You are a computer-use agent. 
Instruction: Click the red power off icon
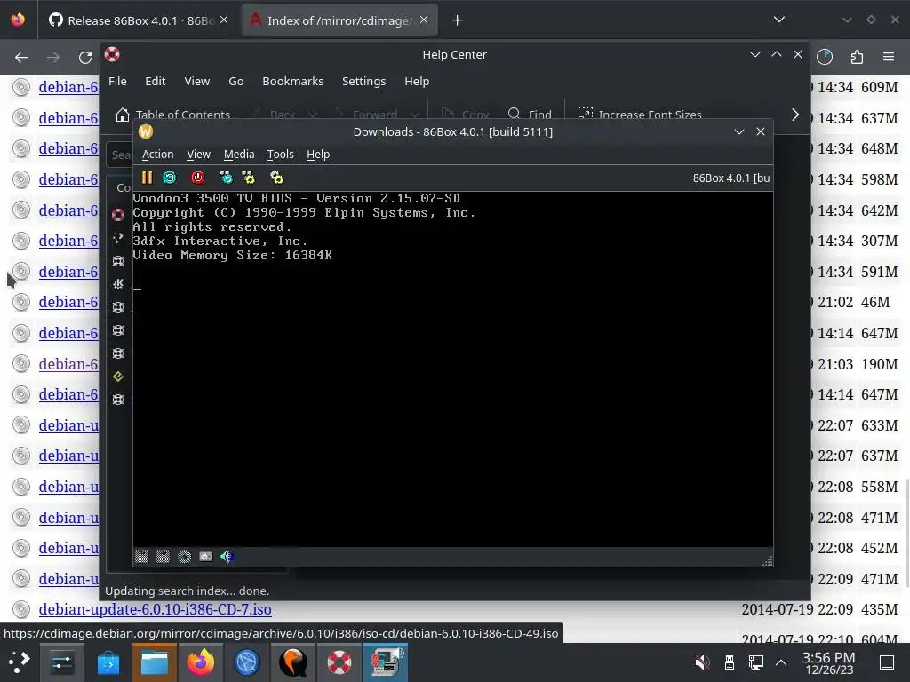coord(198,178)
